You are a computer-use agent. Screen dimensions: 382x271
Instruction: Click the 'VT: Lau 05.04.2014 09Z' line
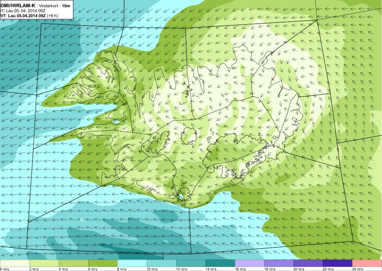click(x=23, y=16)
